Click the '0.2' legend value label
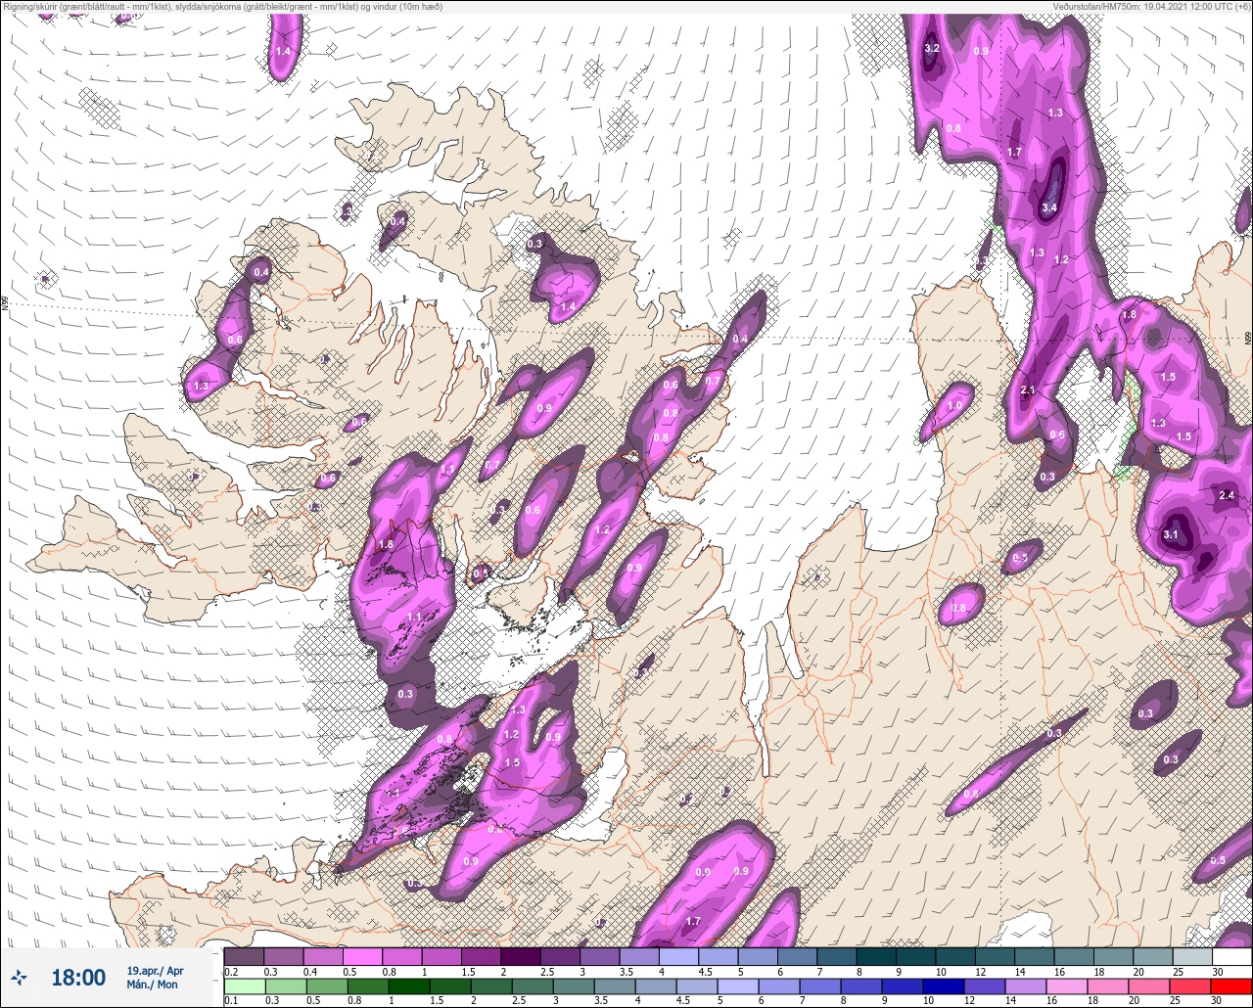The image size is (1253, 1008). (x=231, y=971)
